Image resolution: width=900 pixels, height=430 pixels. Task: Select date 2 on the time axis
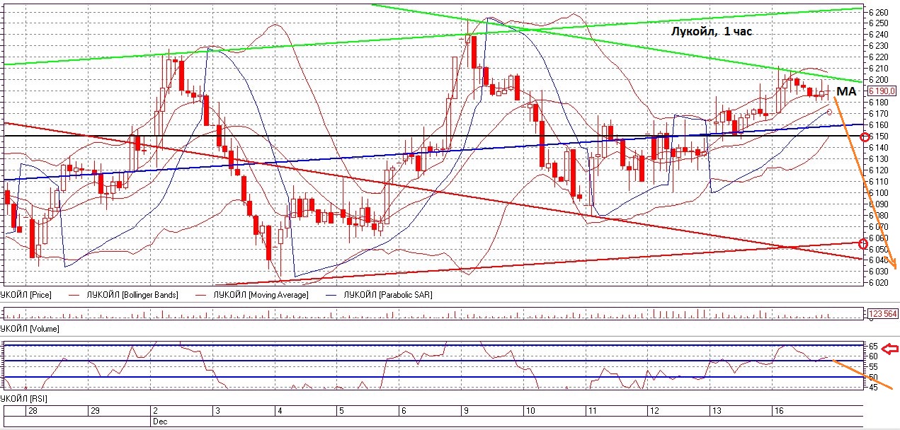pos(154,411)
